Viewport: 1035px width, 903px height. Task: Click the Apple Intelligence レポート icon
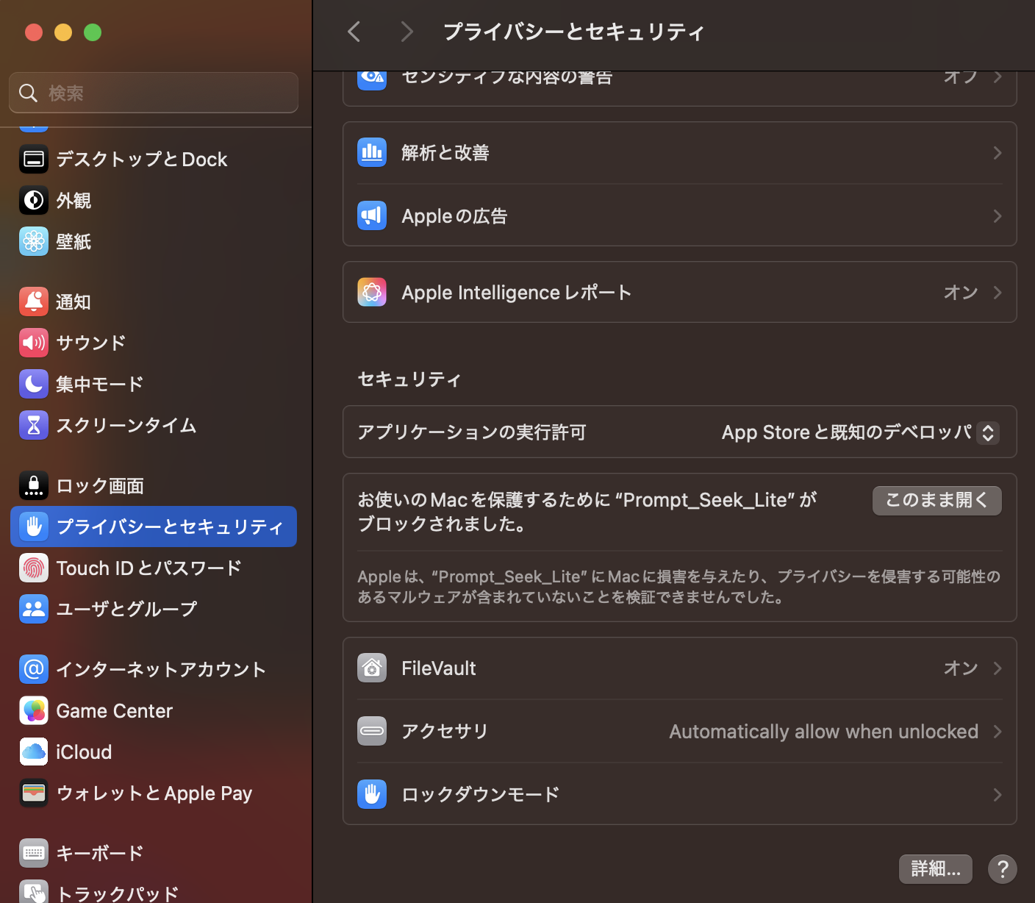click(372, 292)
